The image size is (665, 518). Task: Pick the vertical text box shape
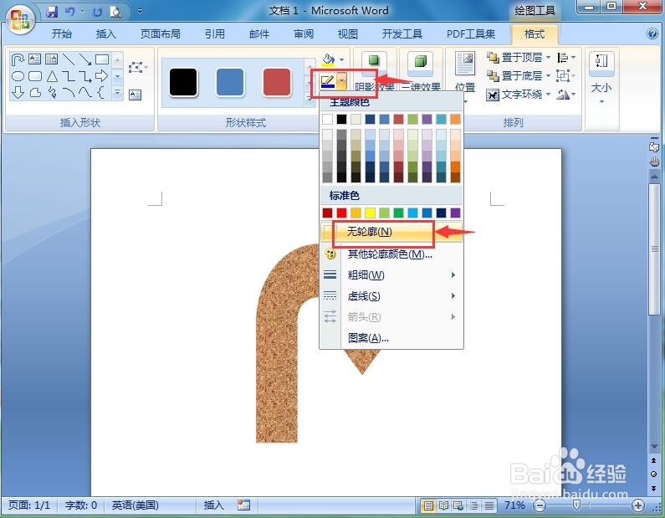tap(51, 59)
